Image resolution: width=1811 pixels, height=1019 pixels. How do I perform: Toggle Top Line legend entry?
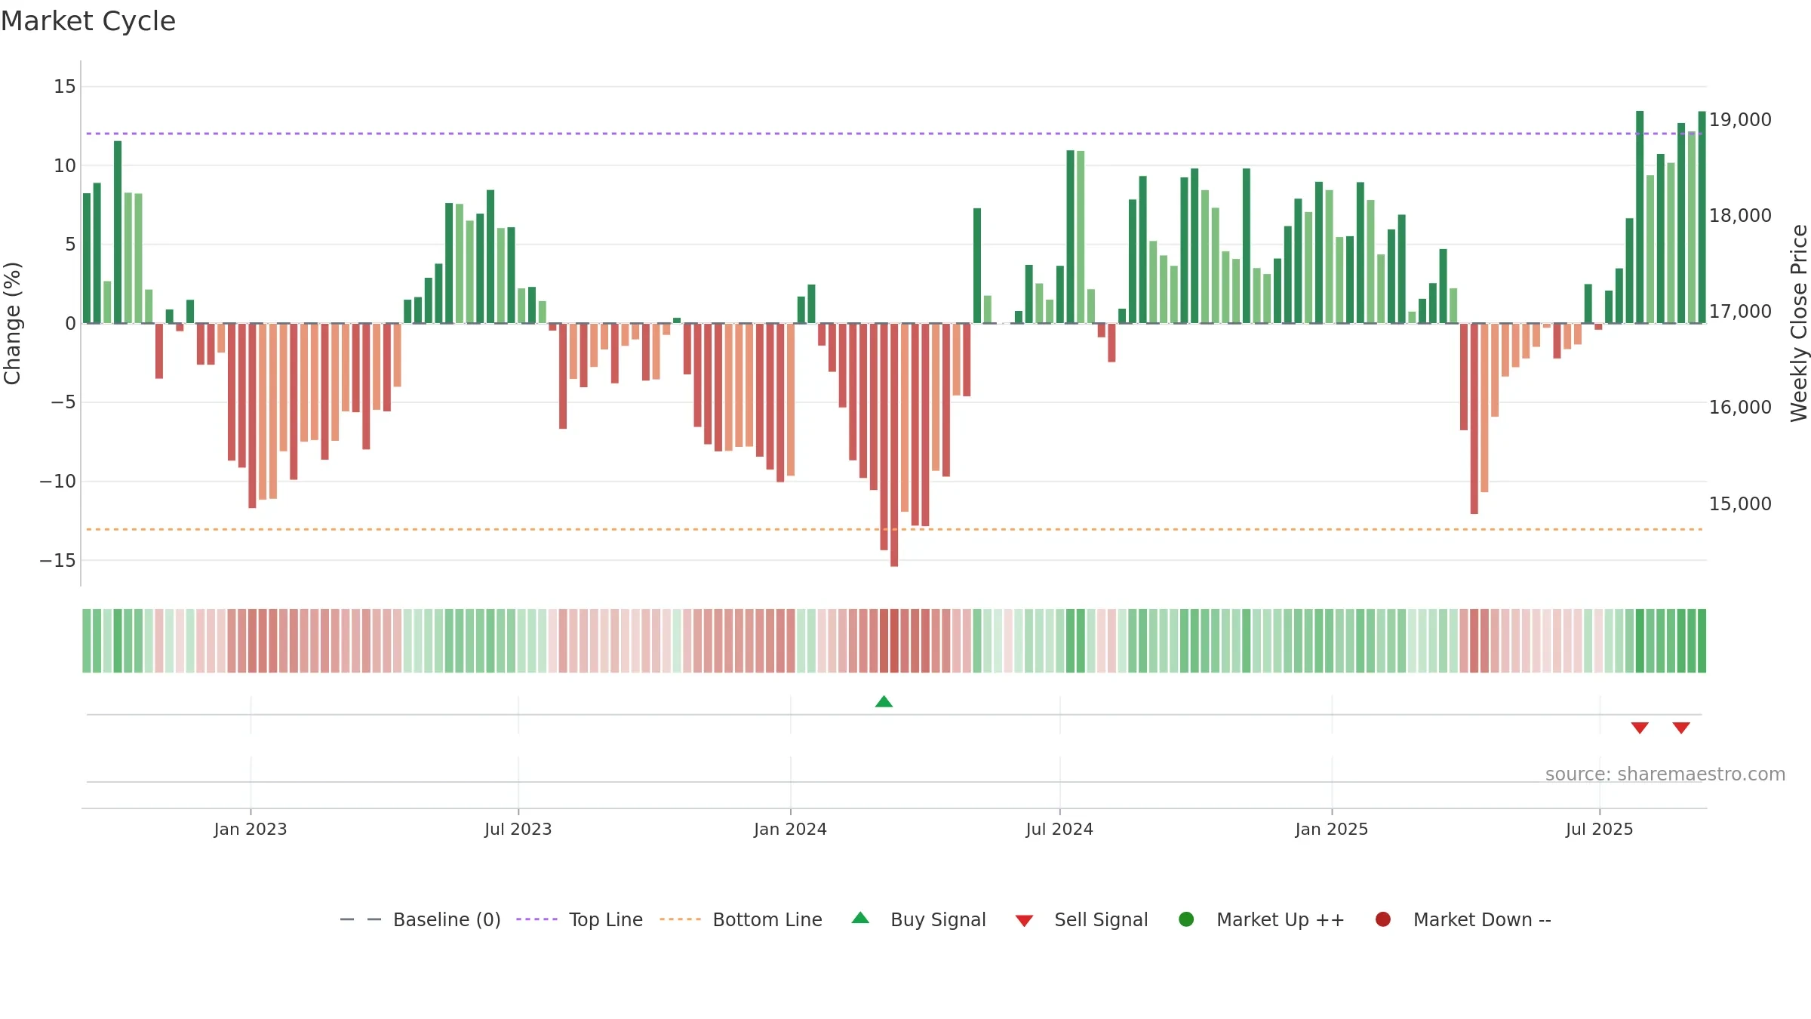tap(580, 919)
